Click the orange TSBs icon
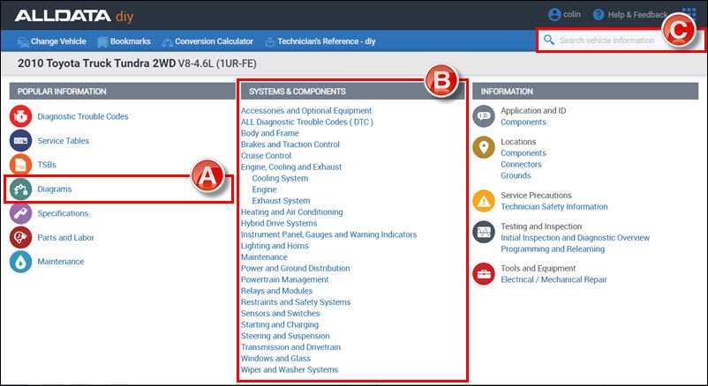 21,165
